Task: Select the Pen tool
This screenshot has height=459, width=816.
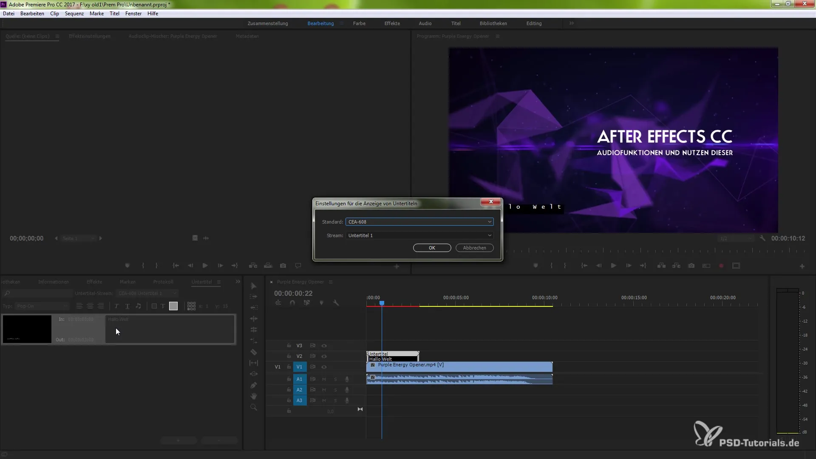Action: (x=254, y=385)
